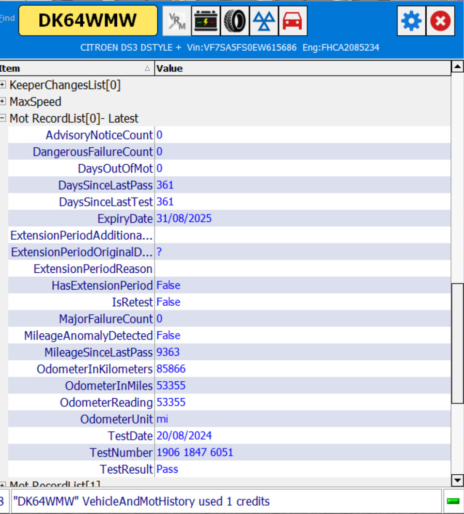464x514 pixels.
Task: Expand the KeeperChangesList[0] node
Action: (3, 85)
